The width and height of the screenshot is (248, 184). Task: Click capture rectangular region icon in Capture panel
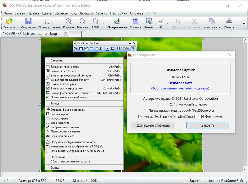(91, 49)
